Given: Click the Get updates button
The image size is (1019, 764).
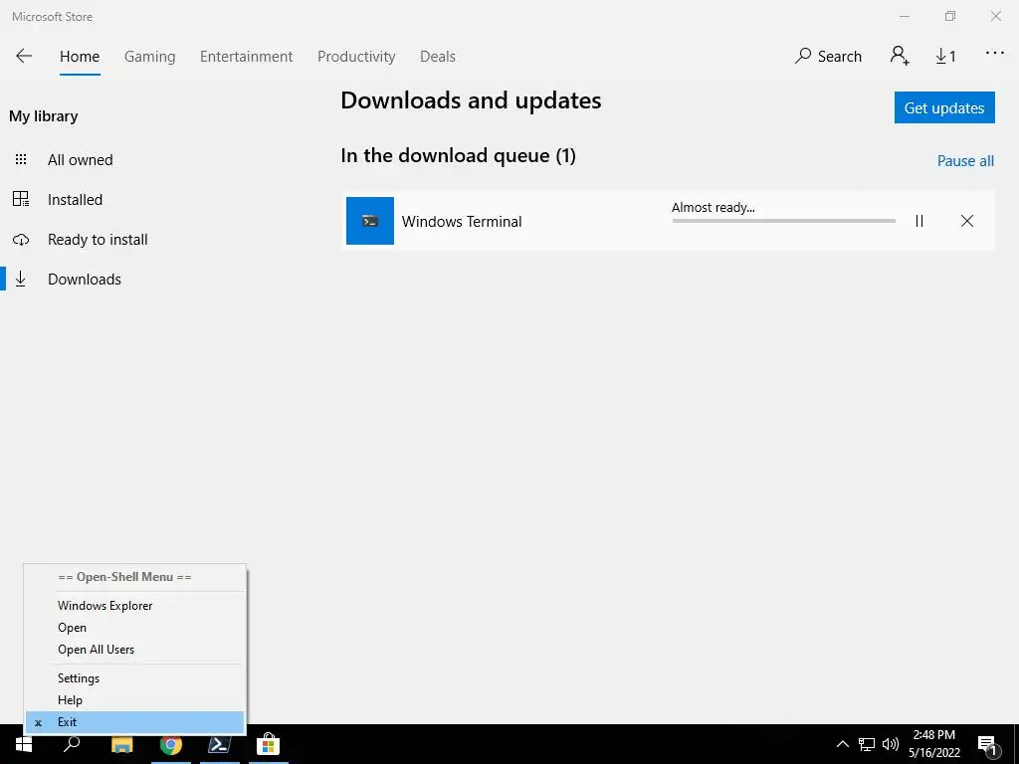Looking at the screenshot, I should 944,107.
